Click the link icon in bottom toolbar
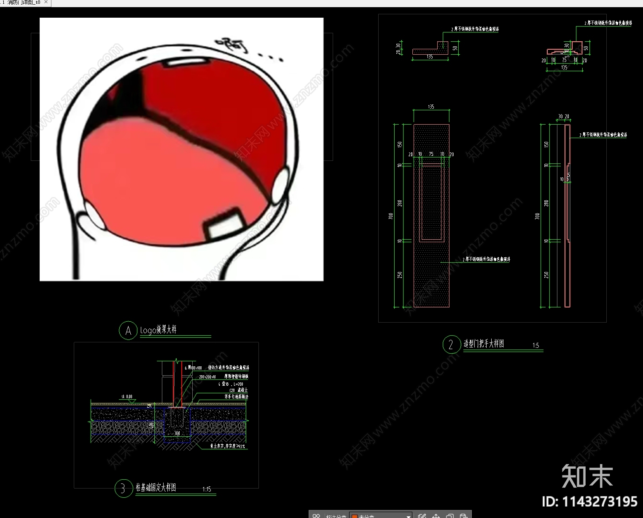 click(x=316, y=516)
